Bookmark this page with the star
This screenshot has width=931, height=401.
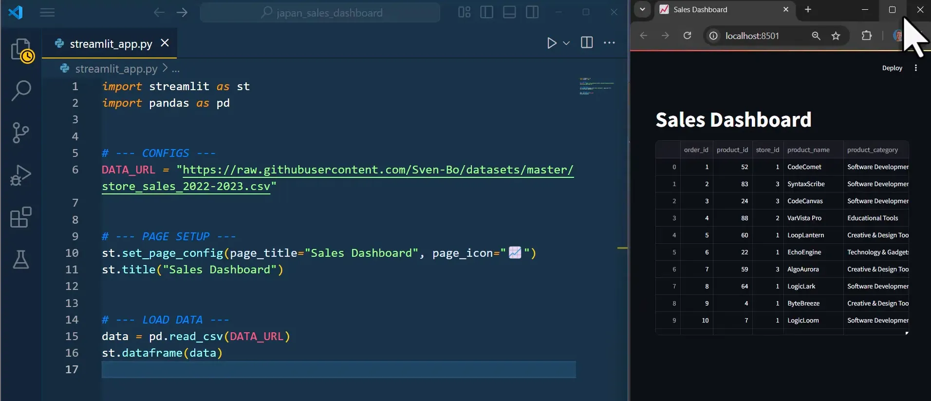pyautogui.click(x=836, y=36)
